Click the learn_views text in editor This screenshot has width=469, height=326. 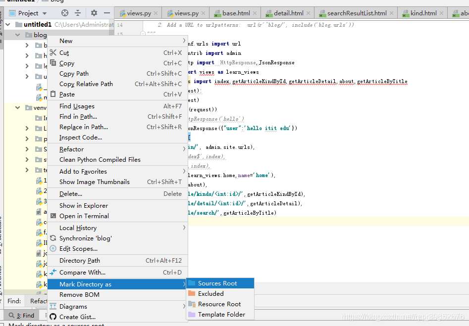[242, 72]
